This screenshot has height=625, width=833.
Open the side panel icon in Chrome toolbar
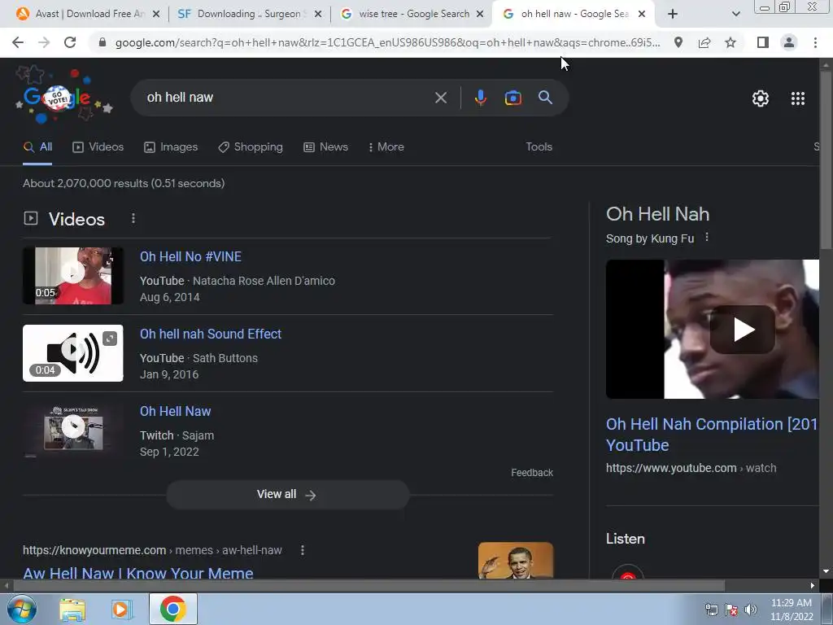[763, 42]
